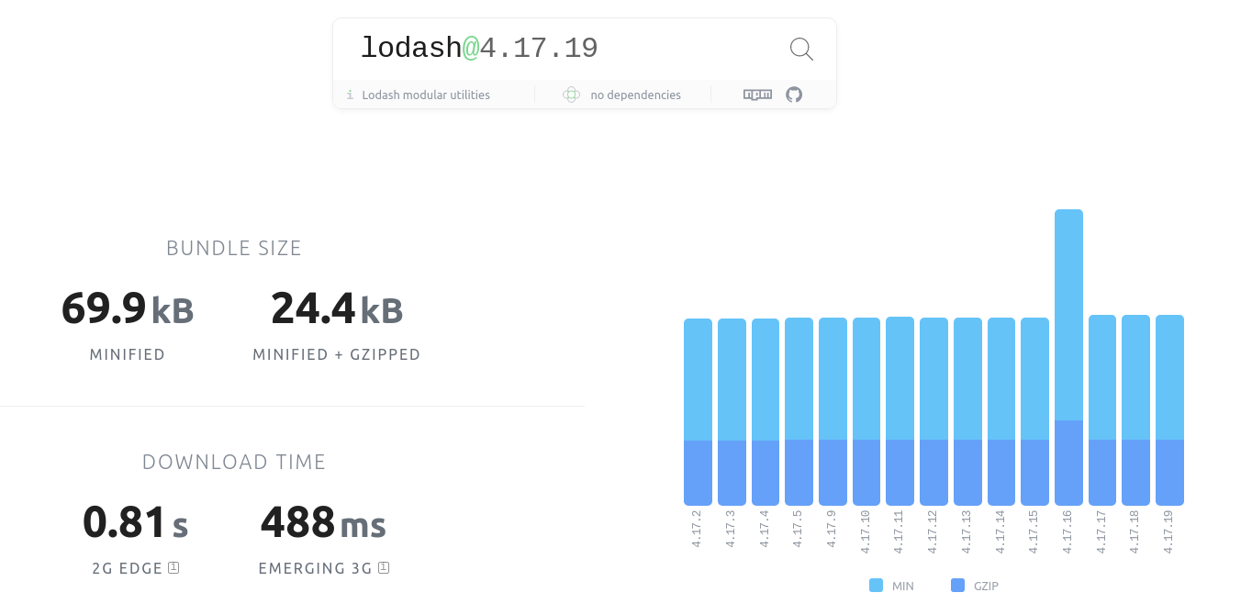Select the 4.17.13 version bar
1252x615 pixels.
tap(967, 411)
